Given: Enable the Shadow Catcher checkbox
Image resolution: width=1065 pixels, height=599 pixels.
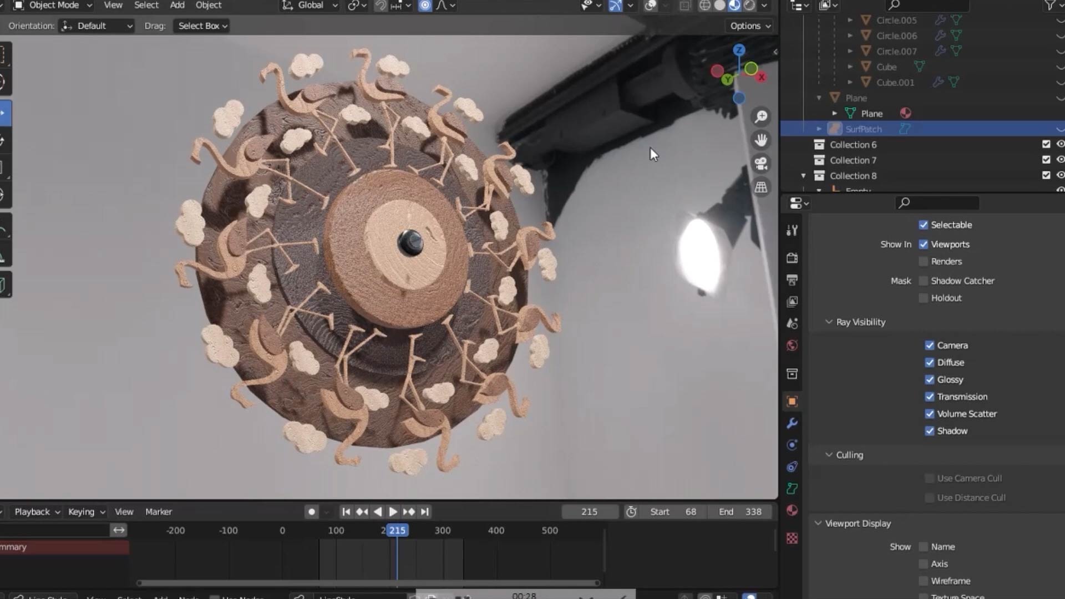Looking at the screenshot, I should [x=924, y=281].
